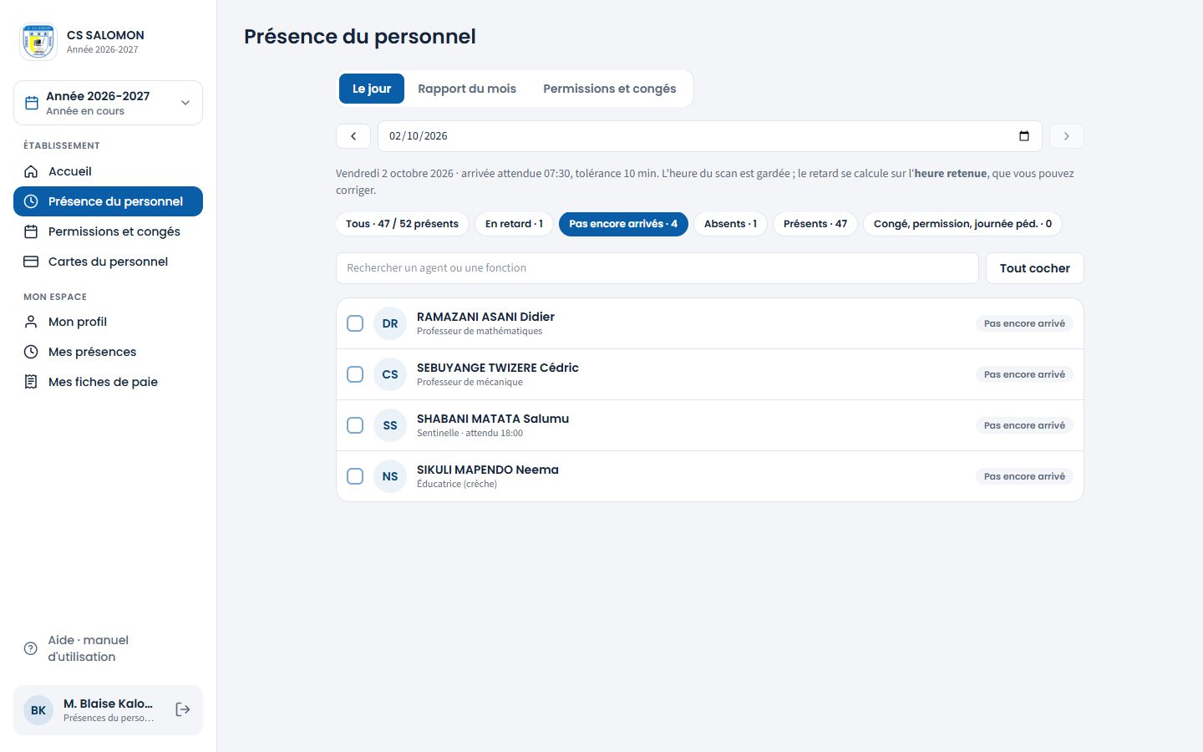This screenshot has height=752, width=1203.
Task: Click the clock icon beside Présence du personnel
Action: 31,201
